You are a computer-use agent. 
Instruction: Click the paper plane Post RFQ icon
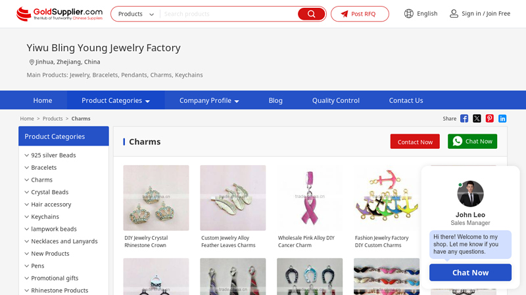click(x=345, y=14)
